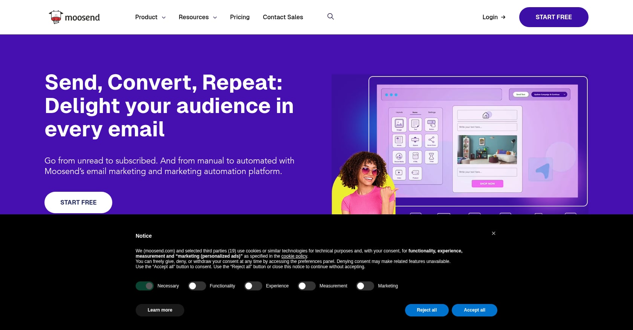Click the blue paper-plane send icon
The image size is (633, 330).
(541, 170)
